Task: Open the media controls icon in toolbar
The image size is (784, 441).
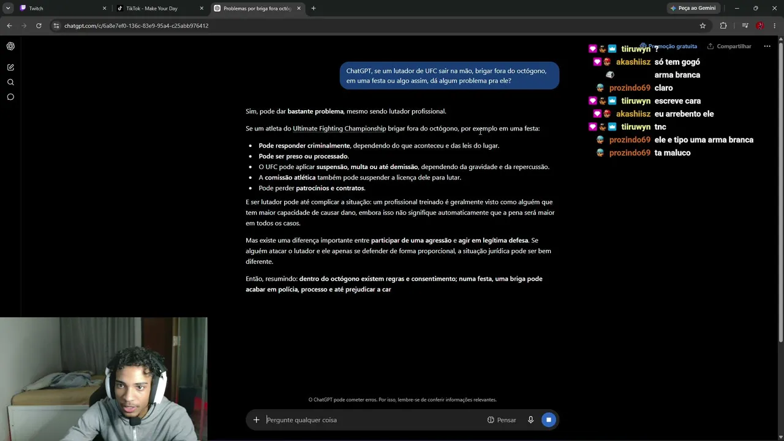Action: [745, 26]
